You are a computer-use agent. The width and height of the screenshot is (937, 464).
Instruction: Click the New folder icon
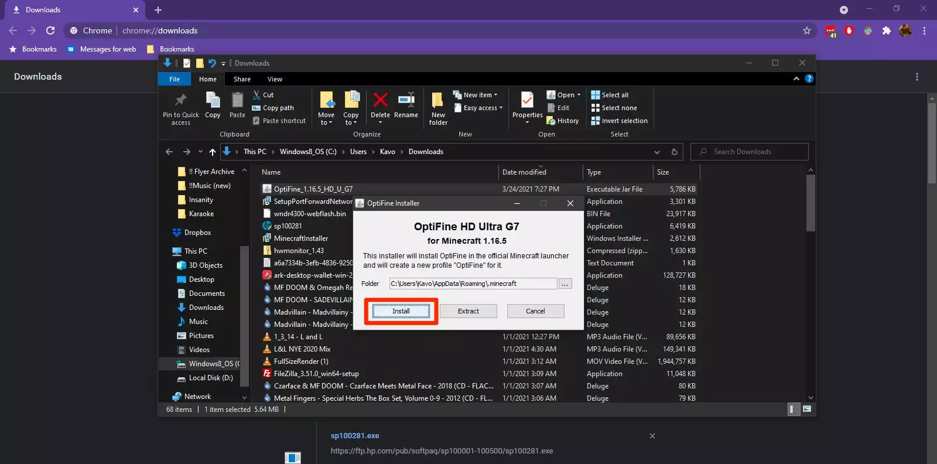[x=437, y=101]
